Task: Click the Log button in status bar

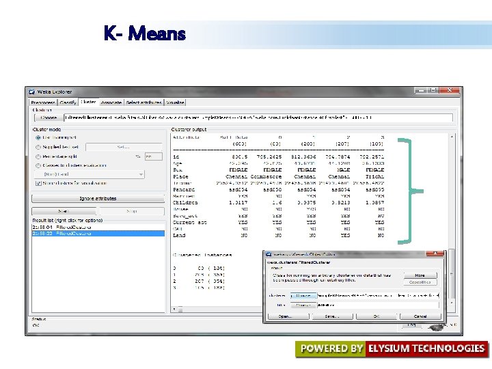Action: coord(411,326)
